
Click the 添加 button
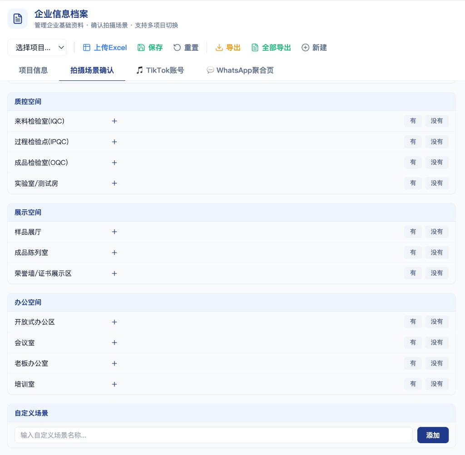433,435
